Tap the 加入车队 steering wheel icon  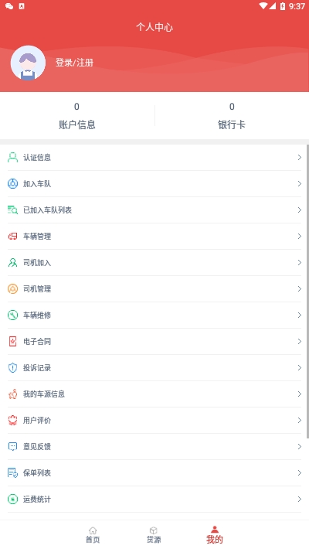click(x=12, y=184)
